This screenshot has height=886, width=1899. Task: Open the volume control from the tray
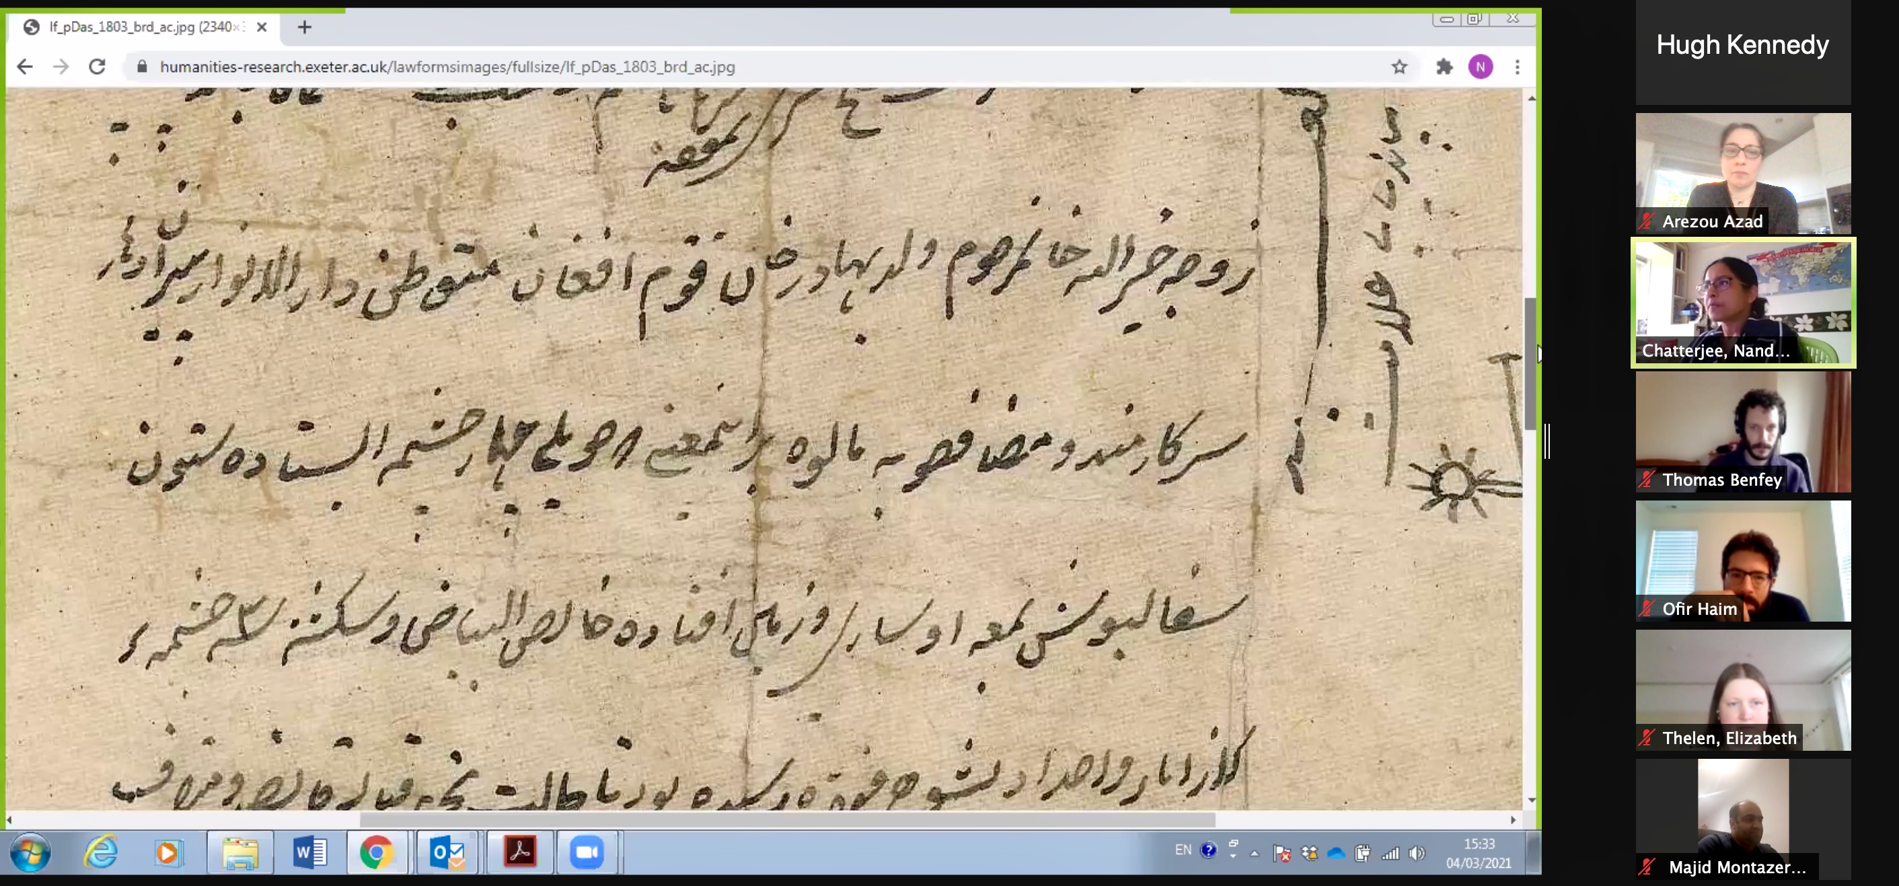tap(1417, 852)
